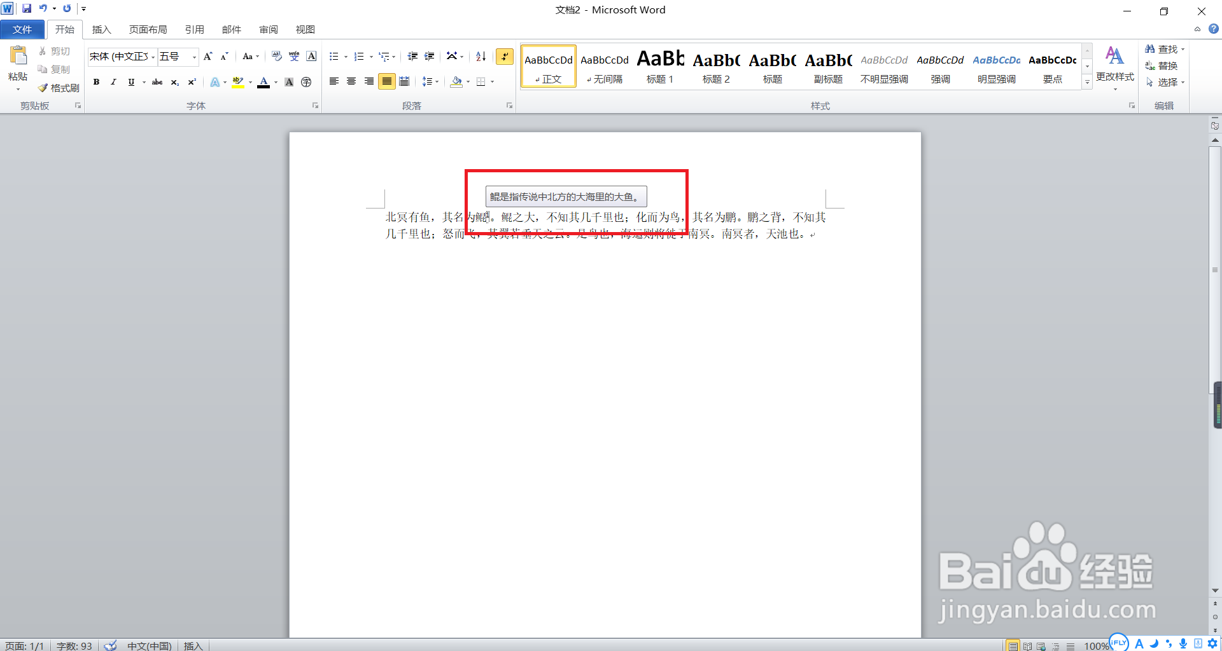Apply Character Shading icon
Screen dimensions: 1222x651
289,82
